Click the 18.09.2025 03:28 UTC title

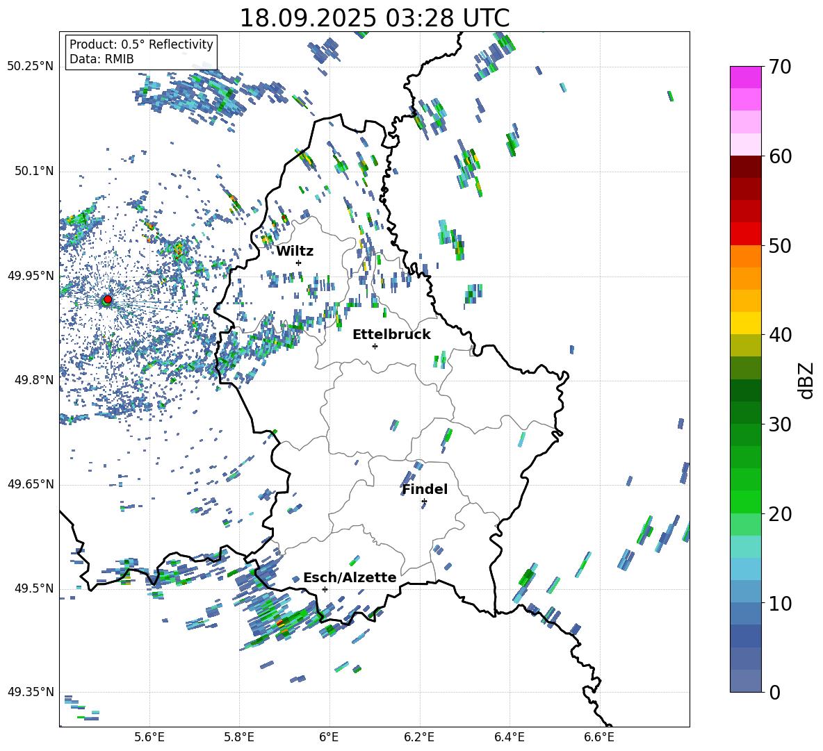point(374,18)
